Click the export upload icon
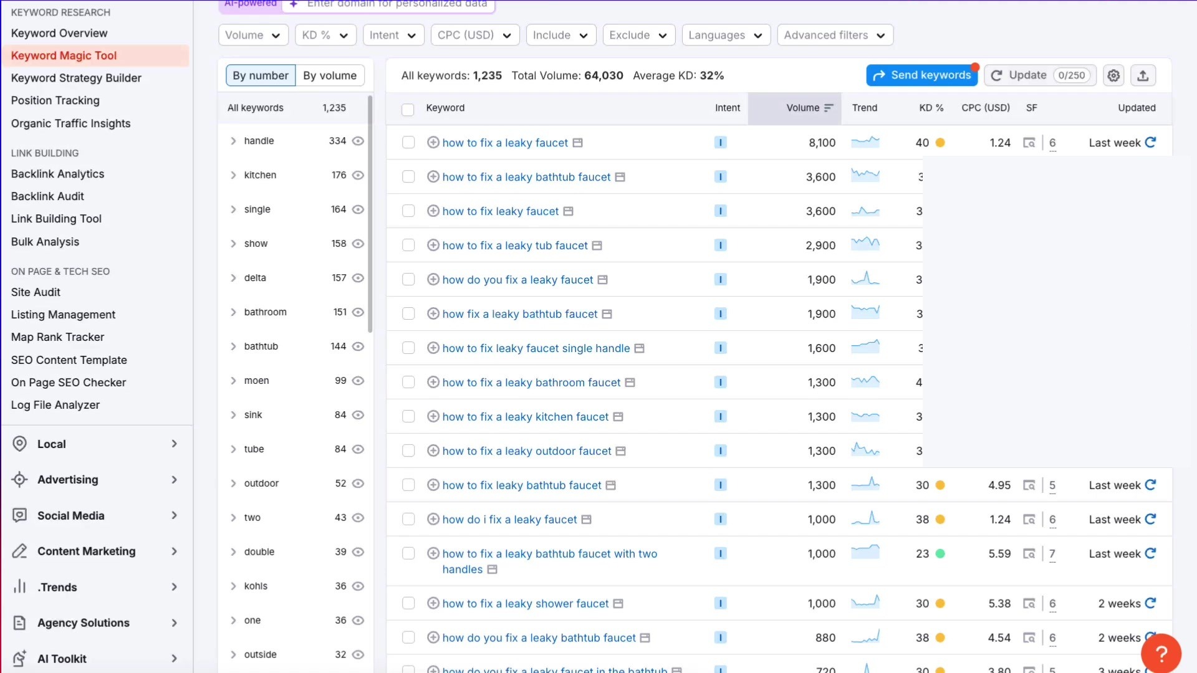This screenshot has height=673, width=1197. (x=1143, y=75)
